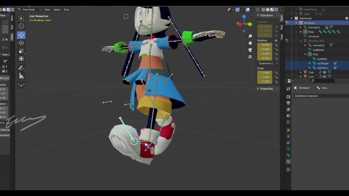Open the overlays options dropdown arrow

pos(252,10)
